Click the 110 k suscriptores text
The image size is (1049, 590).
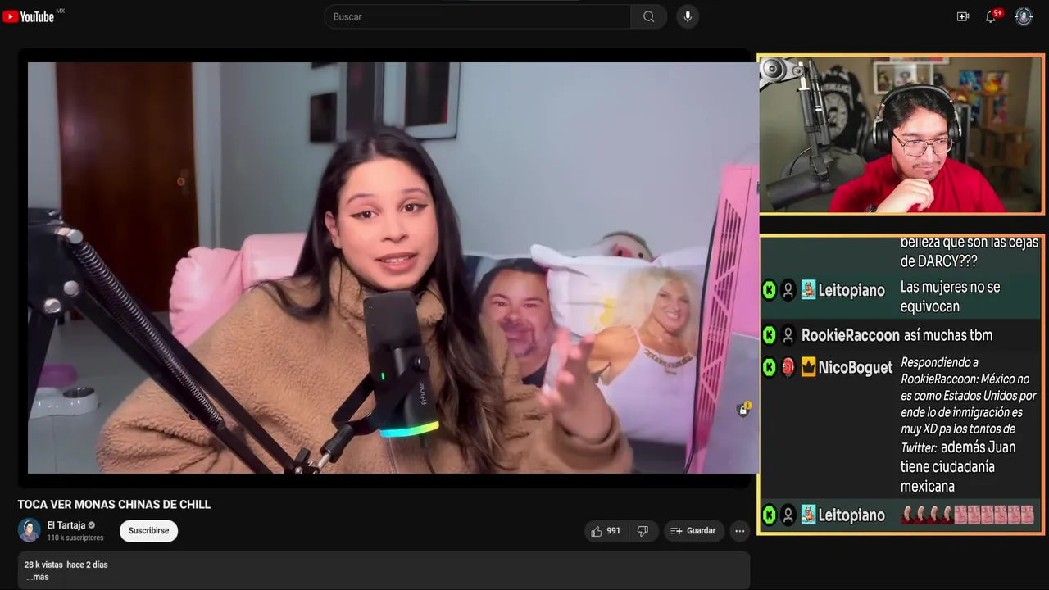pos(75,538)
